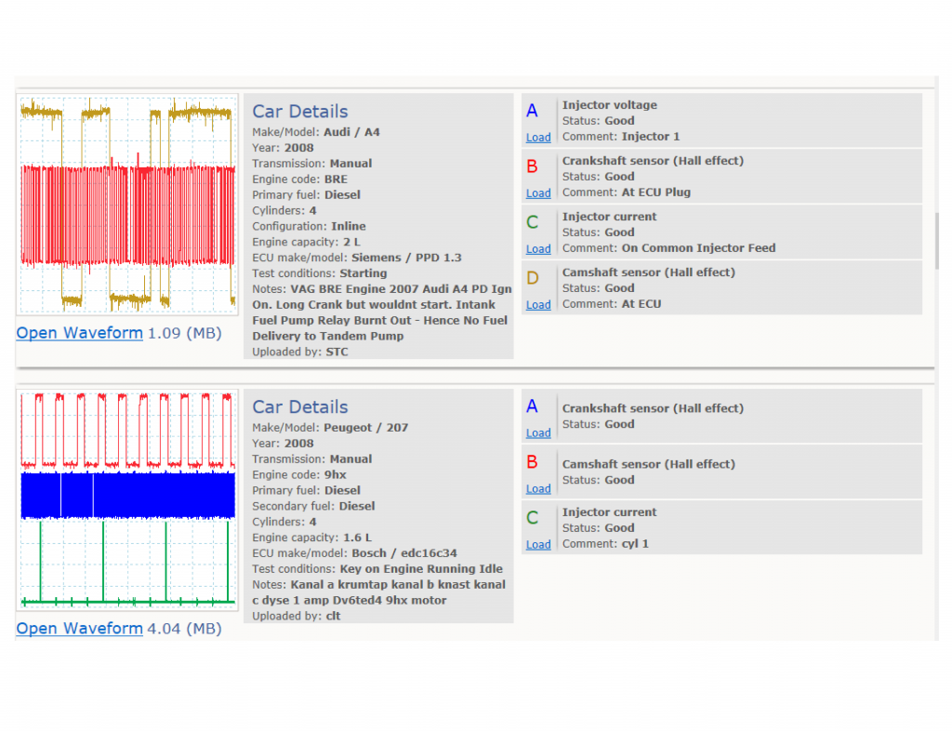Image resolution: width=952 pixels, height=731 pixels.
Task: Click green channel C letter in Audi entry
Action: [x=533, y=222]
